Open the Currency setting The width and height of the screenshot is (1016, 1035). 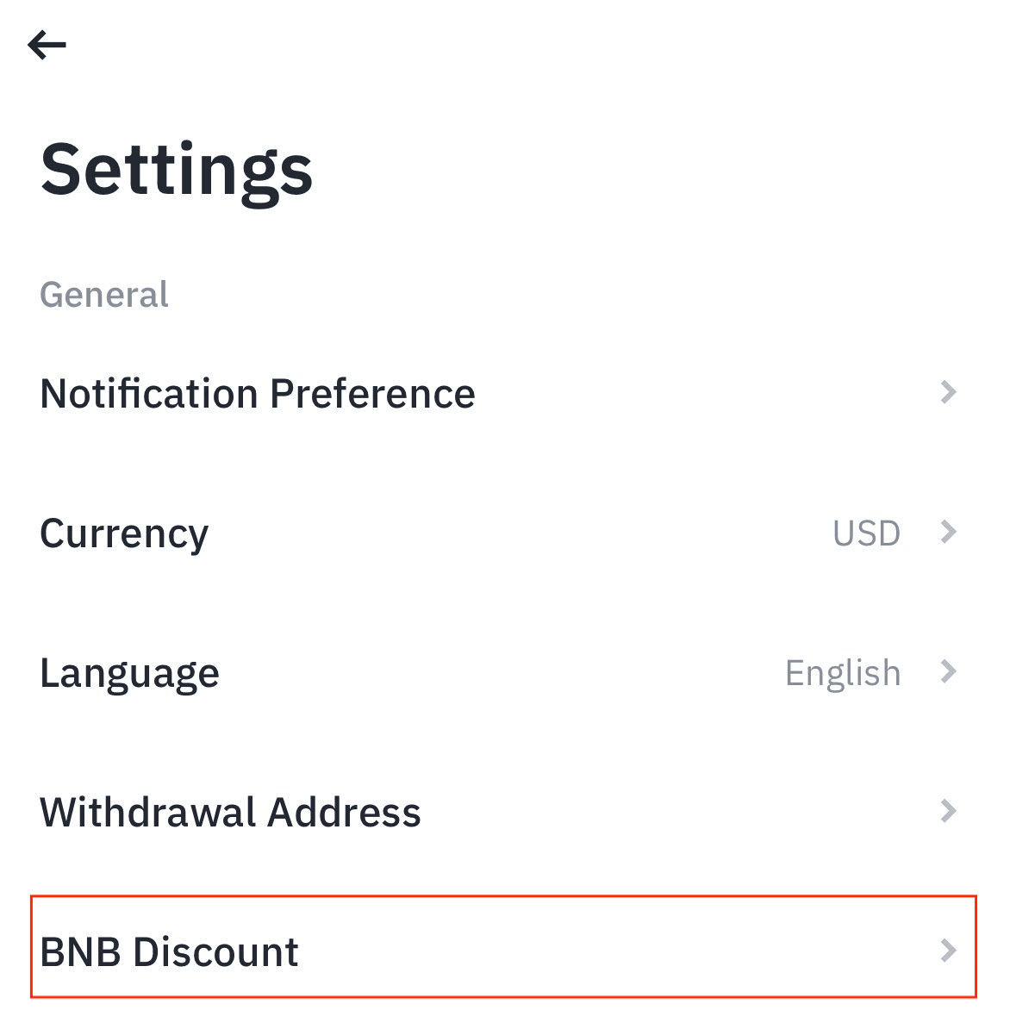124,534
